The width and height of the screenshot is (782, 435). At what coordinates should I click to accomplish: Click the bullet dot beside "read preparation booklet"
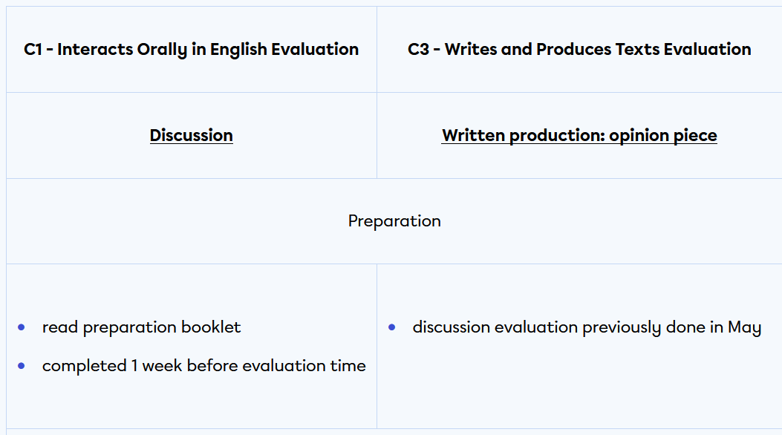tap(22, 327)
